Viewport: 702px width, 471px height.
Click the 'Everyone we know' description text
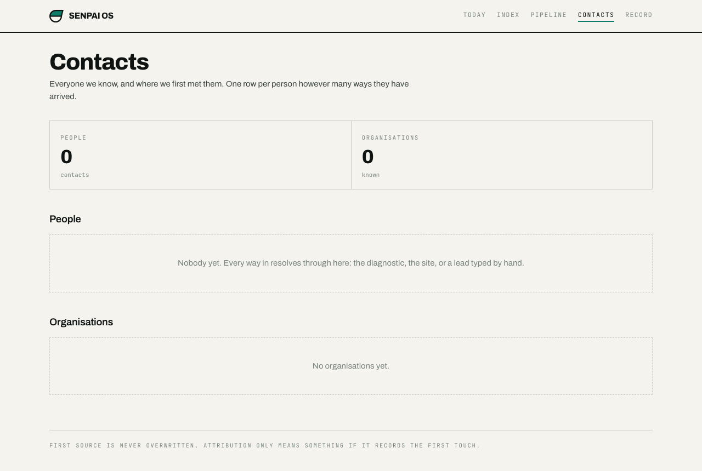[229, 90]
